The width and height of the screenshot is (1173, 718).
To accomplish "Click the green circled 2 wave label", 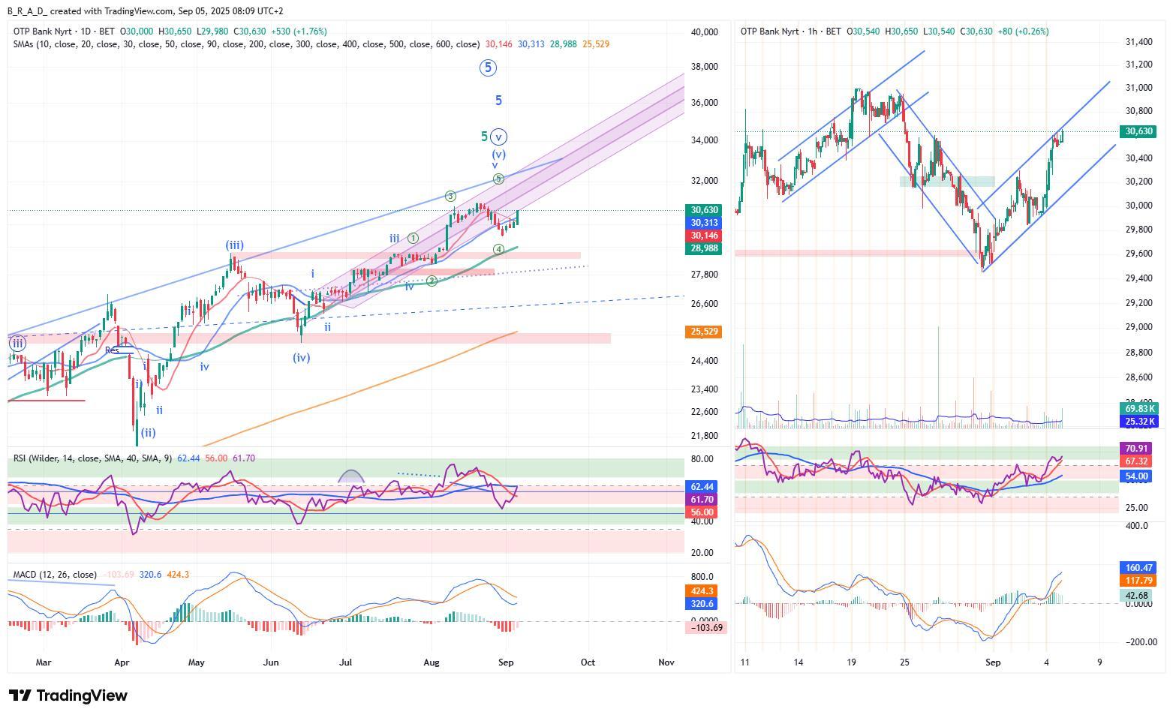I will pyautogui.click(x=432, y=281).
